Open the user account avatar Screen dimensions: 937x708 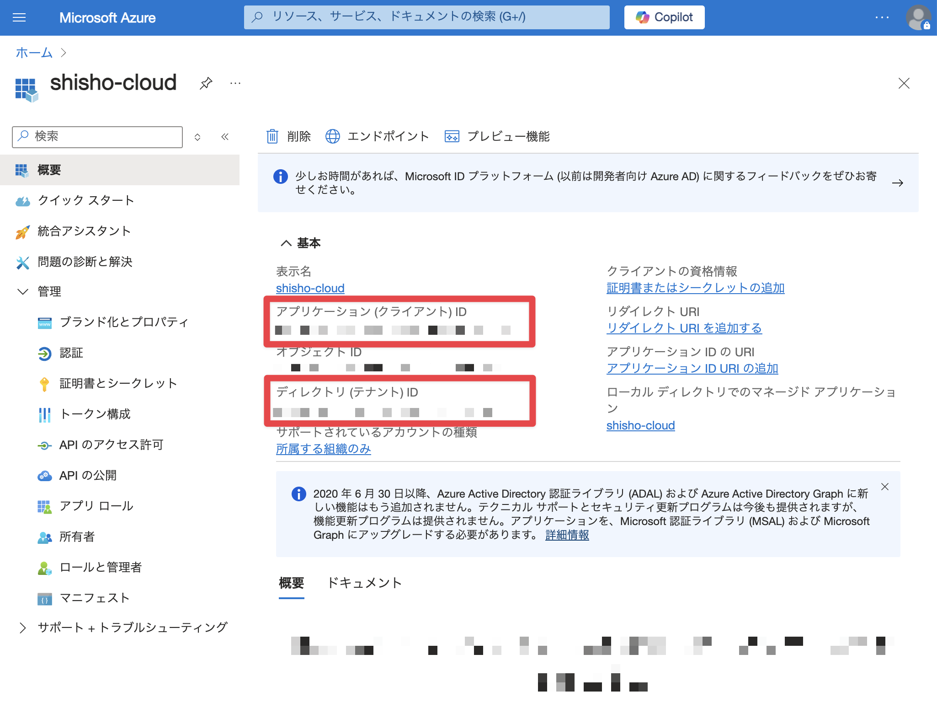pos(918,17)
